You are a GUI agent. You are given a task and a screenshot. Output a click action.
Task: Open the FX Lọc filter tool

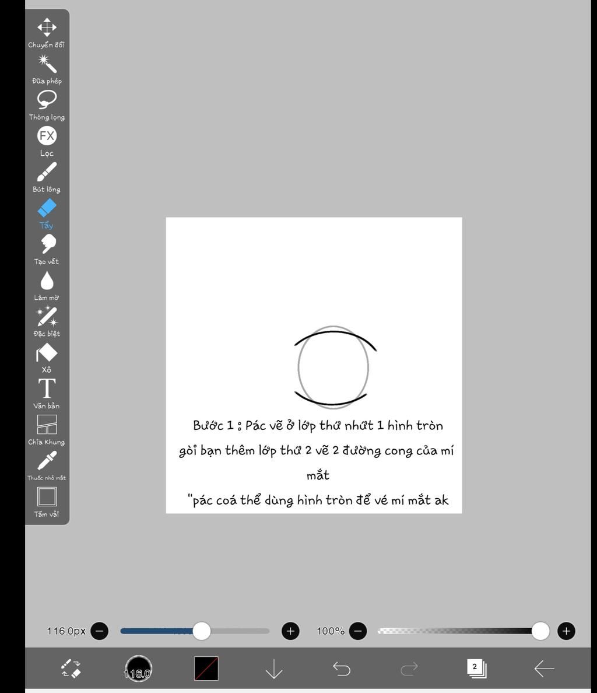tap(47, 141)
